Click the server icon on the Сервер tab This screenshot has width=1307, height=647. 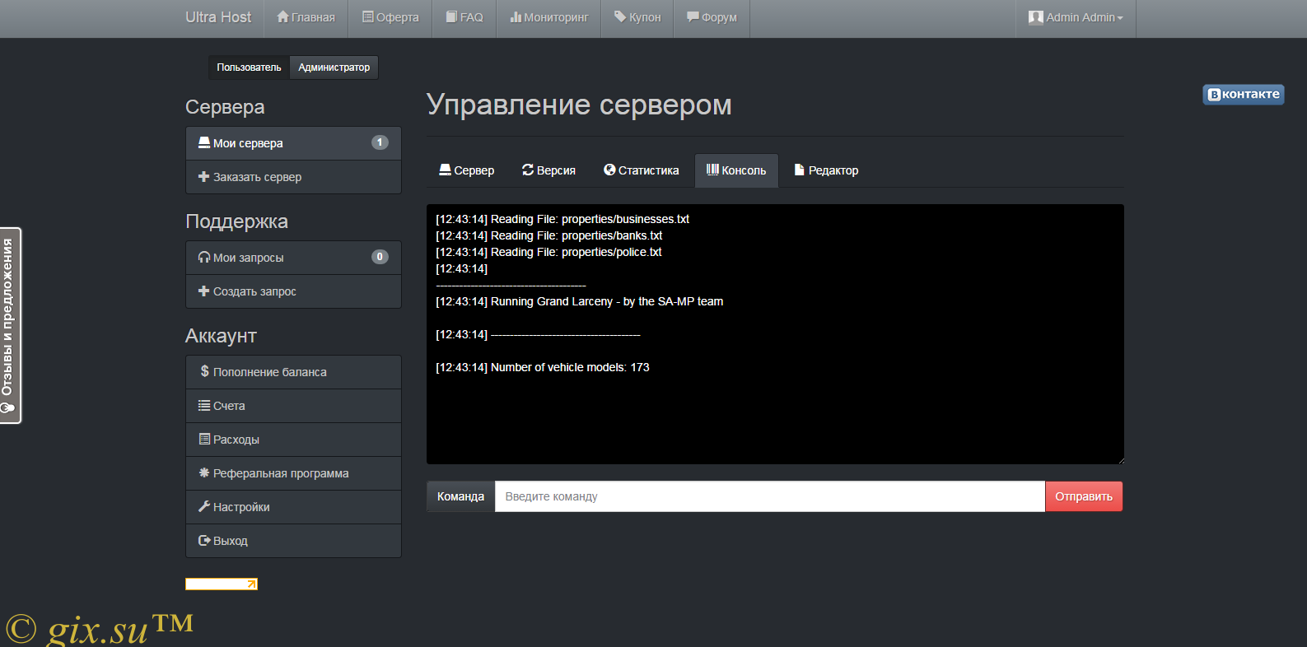[x=445, y=170]
